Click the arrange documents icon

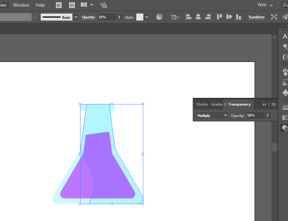[84, 5]
